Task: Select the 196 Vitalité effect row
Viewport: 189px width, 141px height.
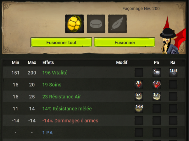Action: pos(94,73)
